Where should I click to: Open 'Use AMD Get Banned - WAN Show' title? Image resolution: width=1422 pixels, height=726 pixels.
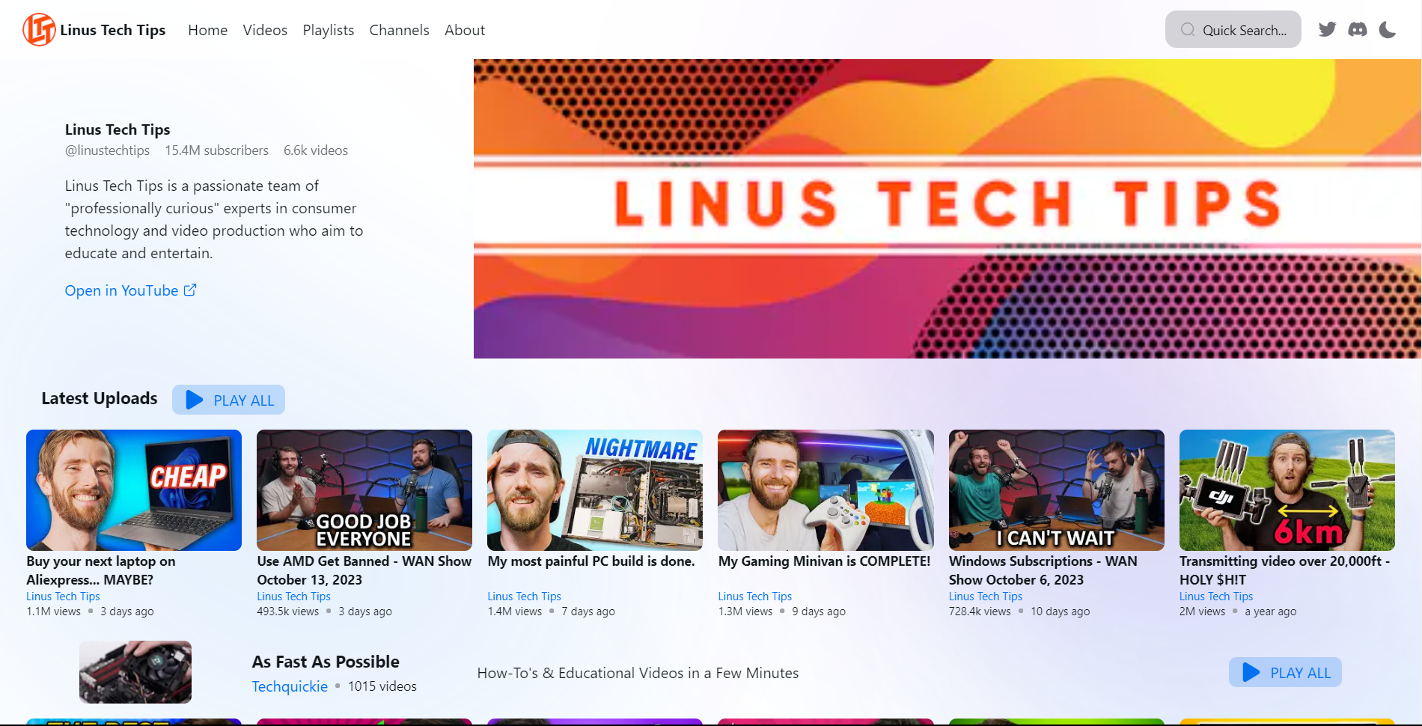pyautogui.click(x=364, y=570)
